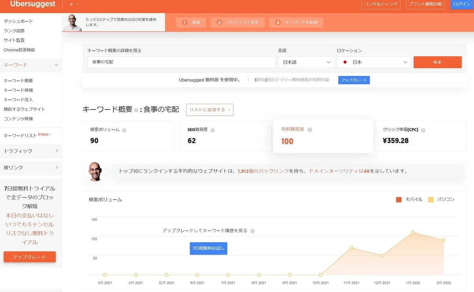Click the 10月 2021 chart data point
This screenshot has height=292, width=474.
click(320, 275)
